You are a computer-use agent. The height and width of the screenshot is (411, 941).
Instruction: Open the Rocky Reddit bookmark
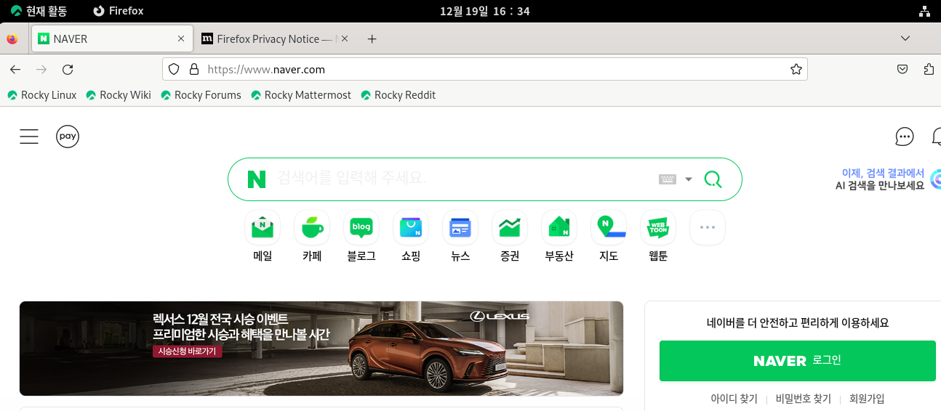point(399,95)
